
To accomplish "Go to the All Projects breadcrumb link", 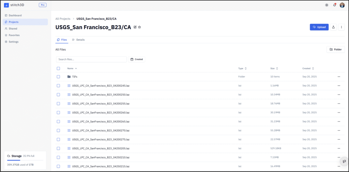I will (x=63, y=19).
